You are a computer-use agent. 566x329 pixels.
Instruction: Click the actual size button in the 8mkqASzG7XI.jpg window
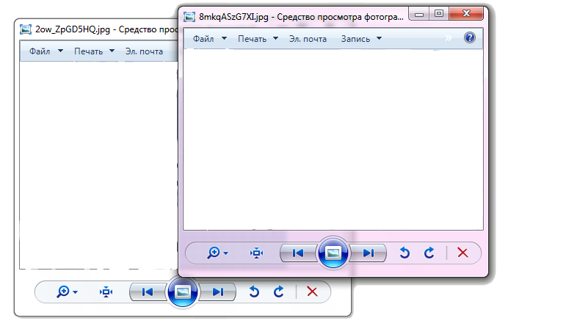[256, 253]
